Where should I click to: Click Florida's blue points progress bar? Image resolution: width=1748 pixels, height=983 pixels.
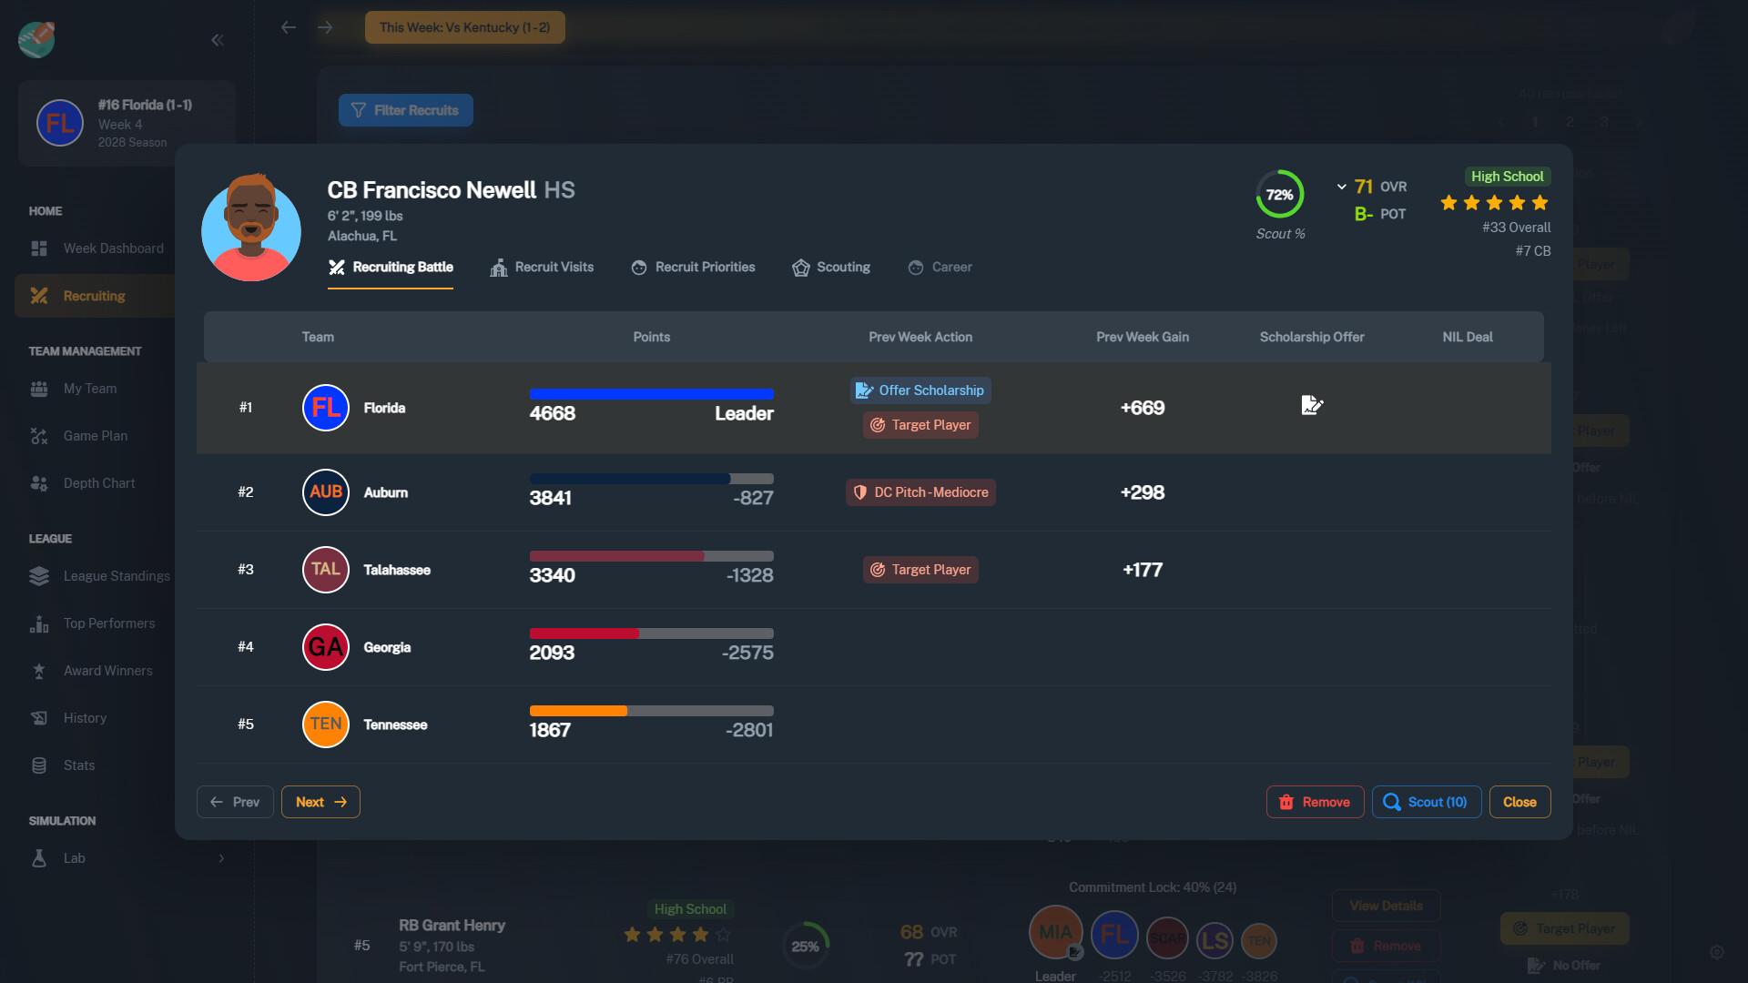coord(651,394)
